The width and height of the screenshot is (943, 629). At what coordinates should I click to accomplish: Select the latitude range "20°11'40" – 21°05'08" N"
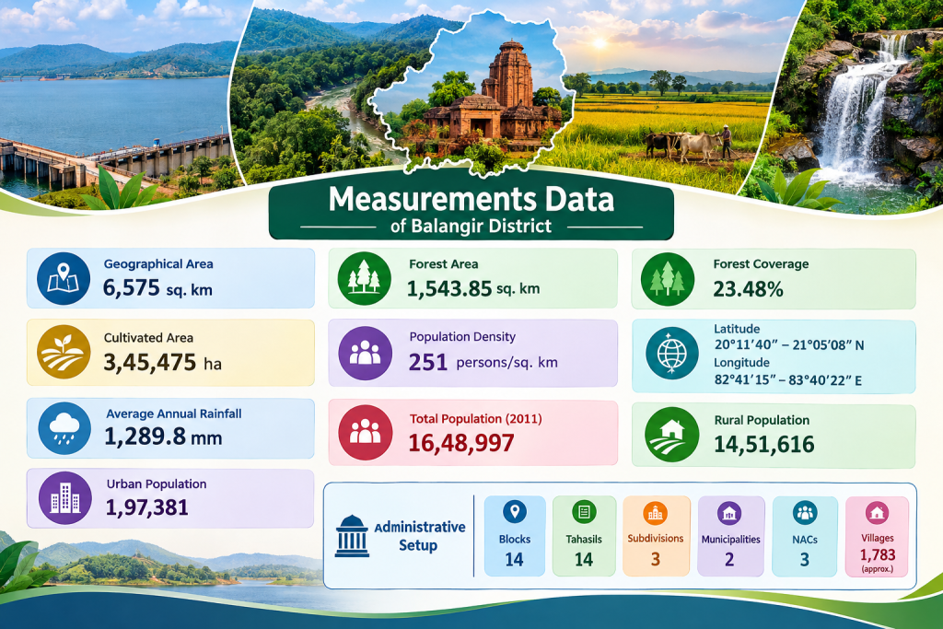tap(789, 345)
